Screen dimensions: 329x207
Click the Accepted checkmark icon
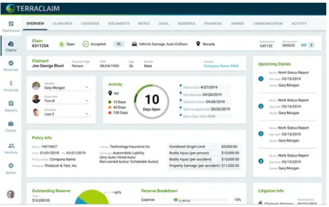point(86,44)
